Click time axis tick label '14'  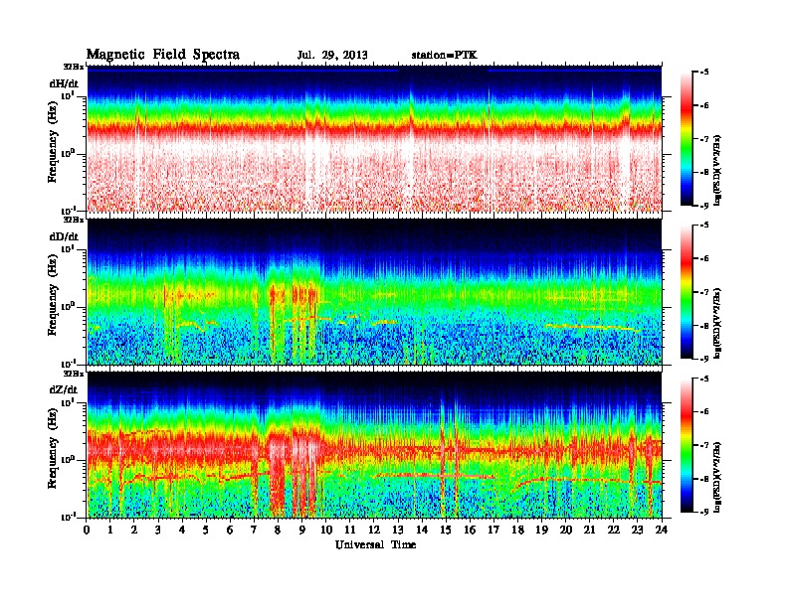pos(422,530)
